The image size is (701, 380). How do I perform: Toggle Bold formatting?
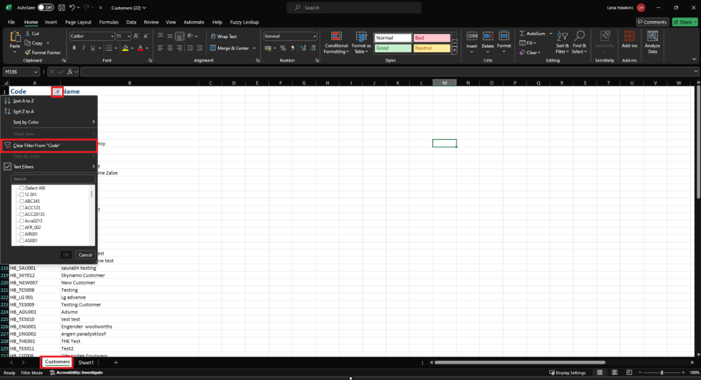[74, 48]
